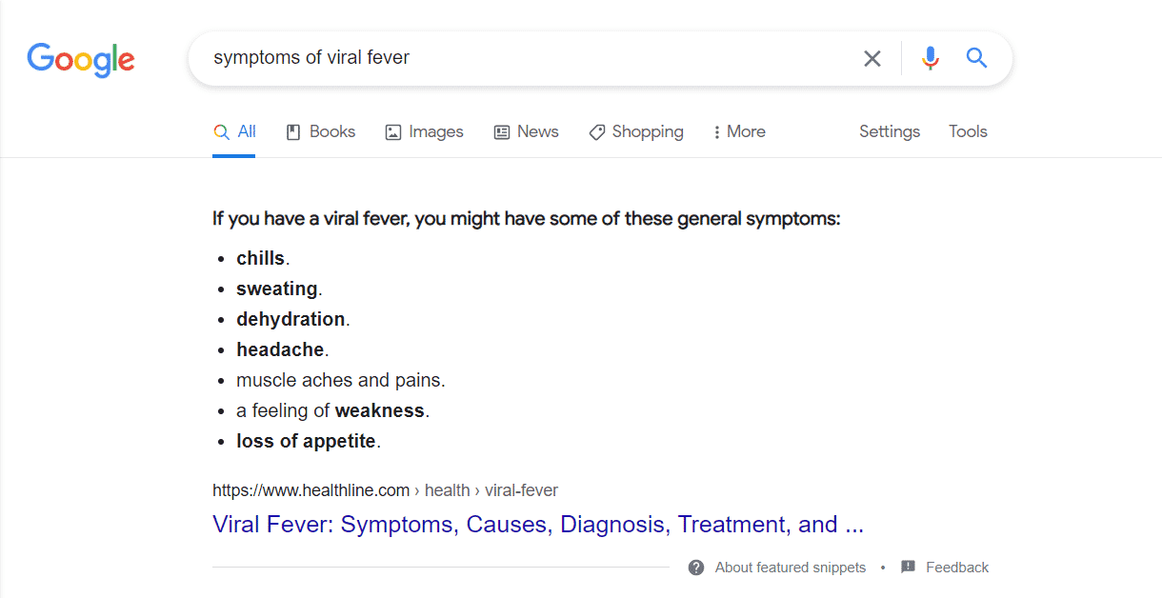The image size is (1162, 598).
Task: Open the Viral Fever healthline result title
Action: click(537, 525)
